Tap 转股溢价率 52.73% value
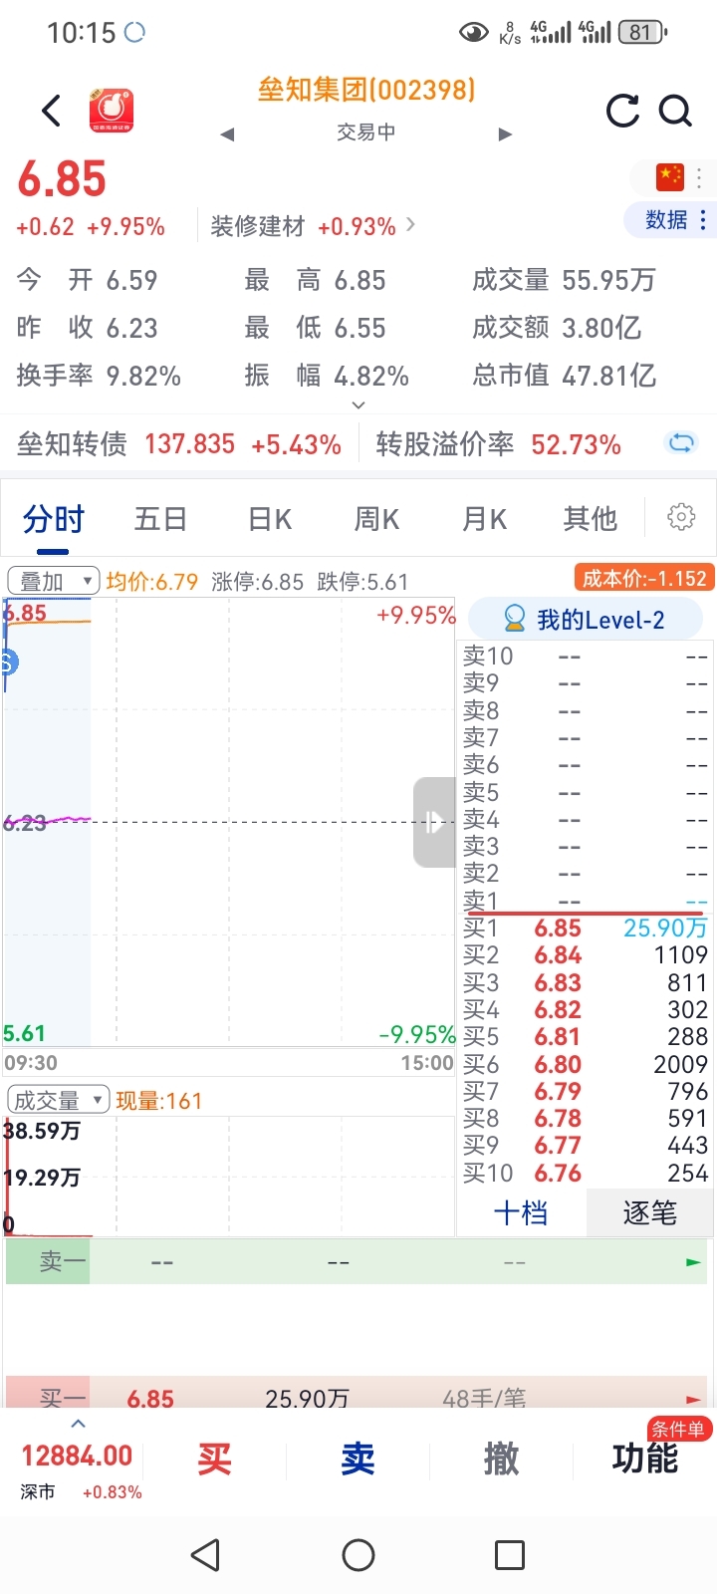This screenshot has width=717, height=1594. point(576,444)
